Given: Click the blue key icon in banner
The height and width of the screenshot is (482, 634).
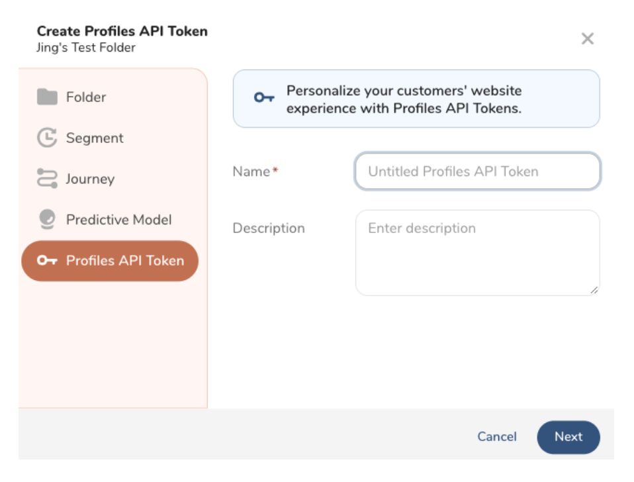Looking at the screenshot, I should 264,98.
